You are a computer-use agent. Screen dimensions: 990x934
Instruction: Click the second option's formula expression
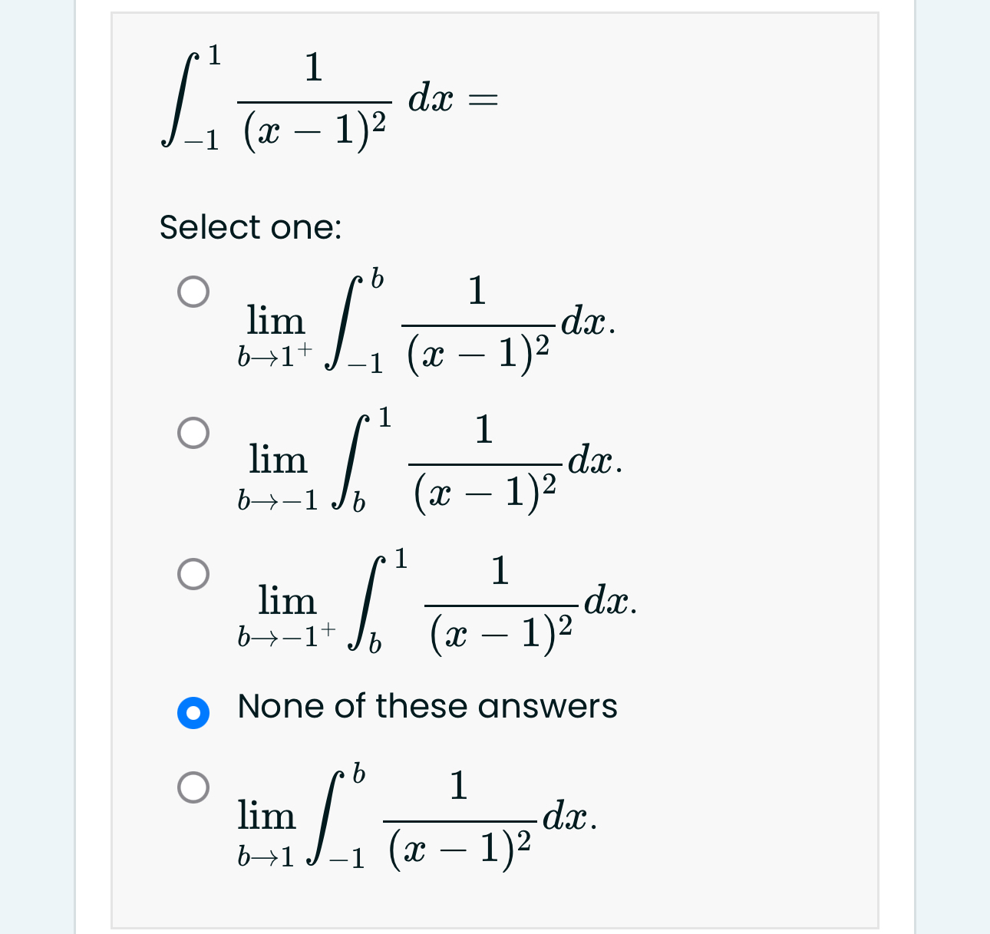click(430, 460)
